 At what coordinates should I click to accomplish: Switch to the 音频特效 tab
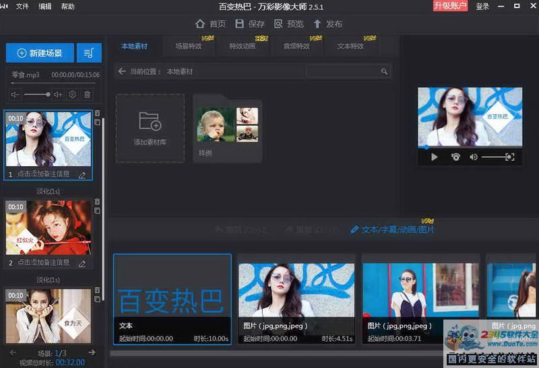click(x=296, y=46)
